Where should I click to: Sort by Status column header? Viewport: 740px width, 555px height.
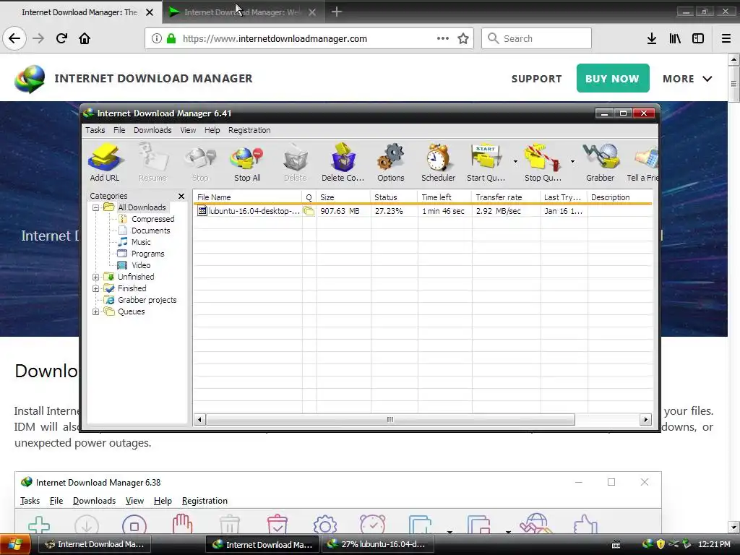[394, 197]
